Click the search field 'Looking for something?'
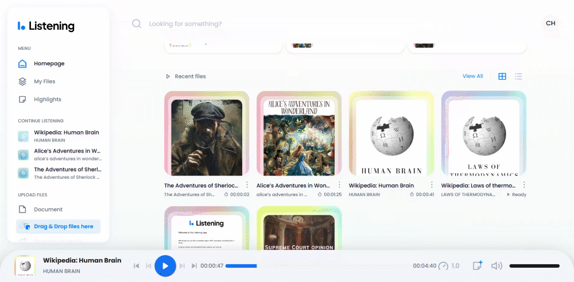 click(185, 23)
